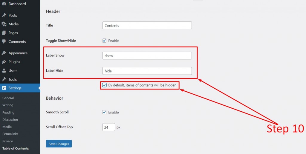306x154 pixels.
Task: Click the Posts pushpin icon
Action: click(4, 16)
